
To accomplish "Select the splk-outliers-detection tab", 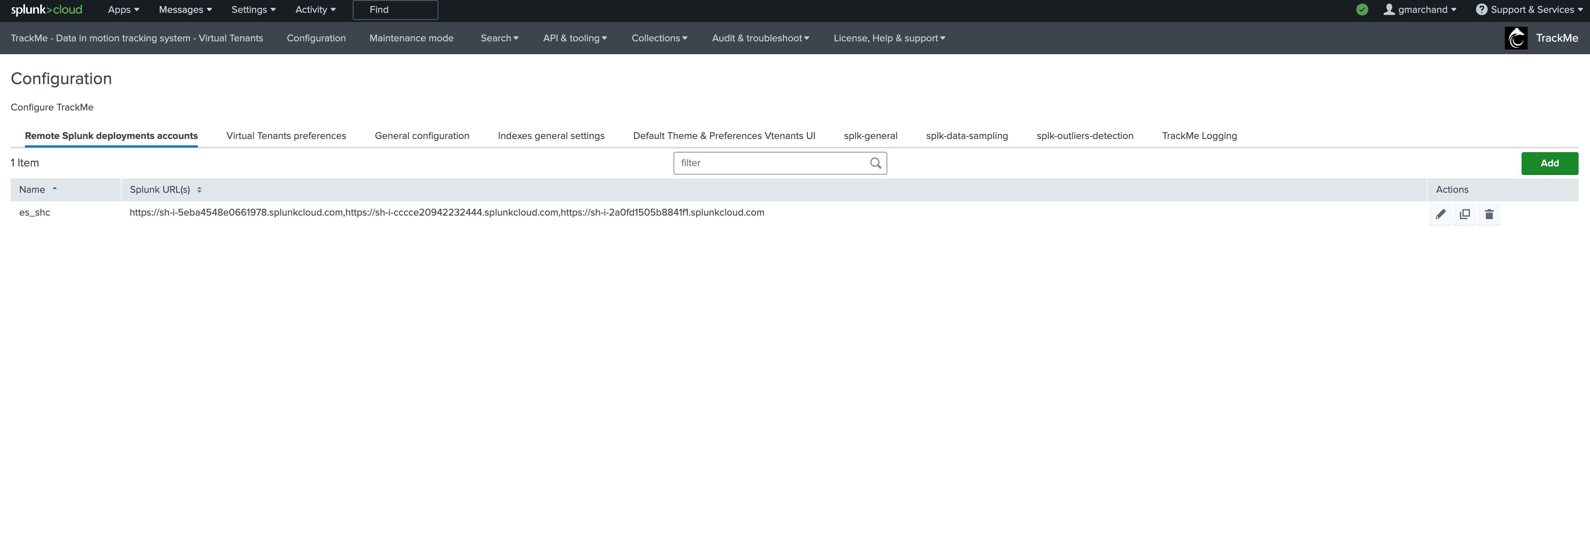I will (1084, 136).
